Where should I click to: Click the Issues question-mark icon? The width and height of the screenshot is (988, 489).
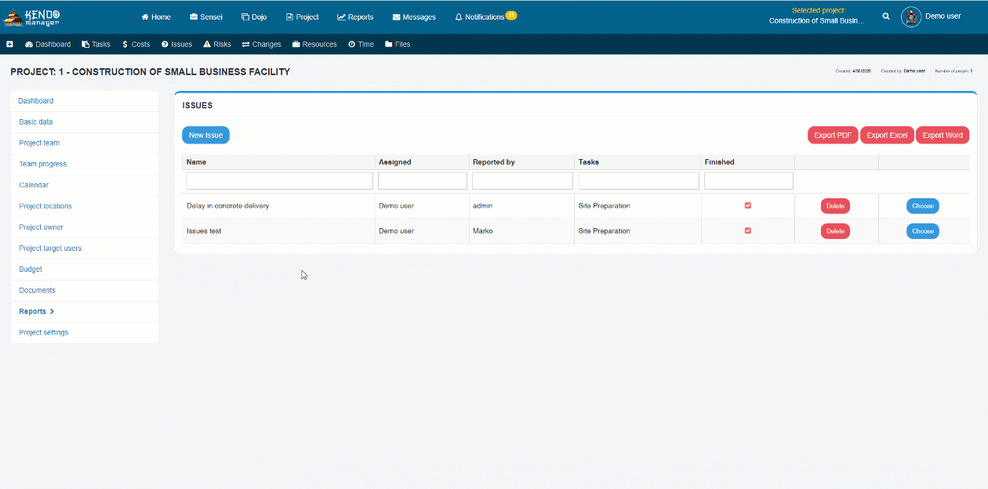tap(165, 45)
